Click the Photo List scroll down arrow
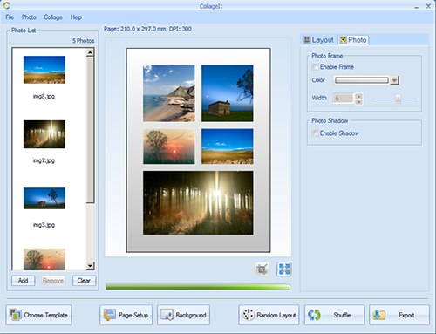Image resolution: width=436 pixels, height=334 pixels. [90, 266]
